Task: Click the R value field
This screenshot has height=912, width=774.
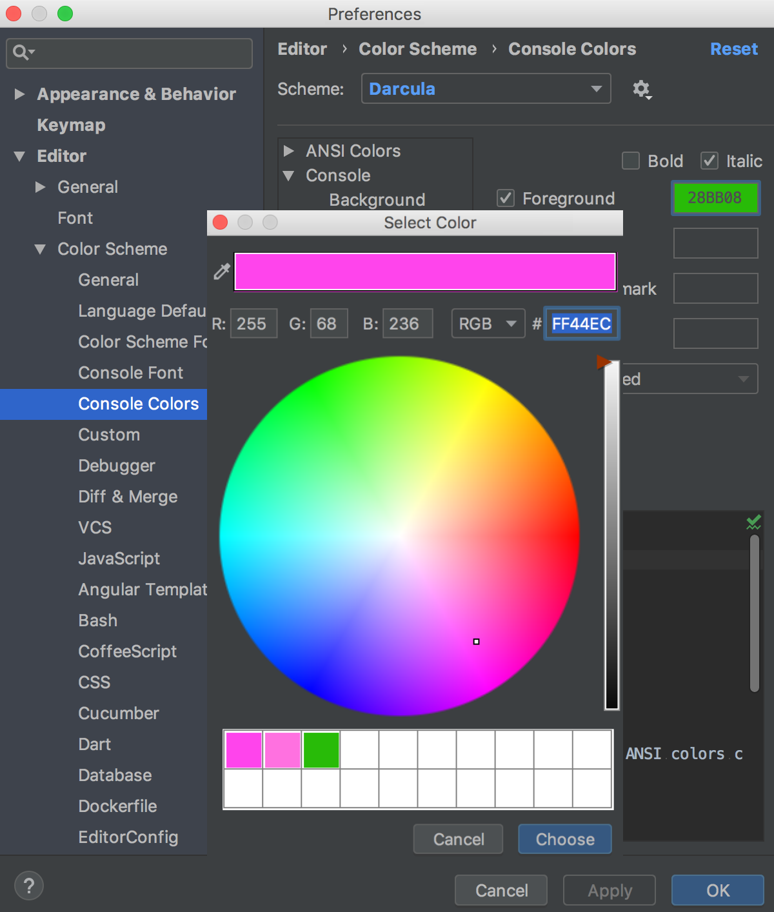Action: (x=253, y=323)
